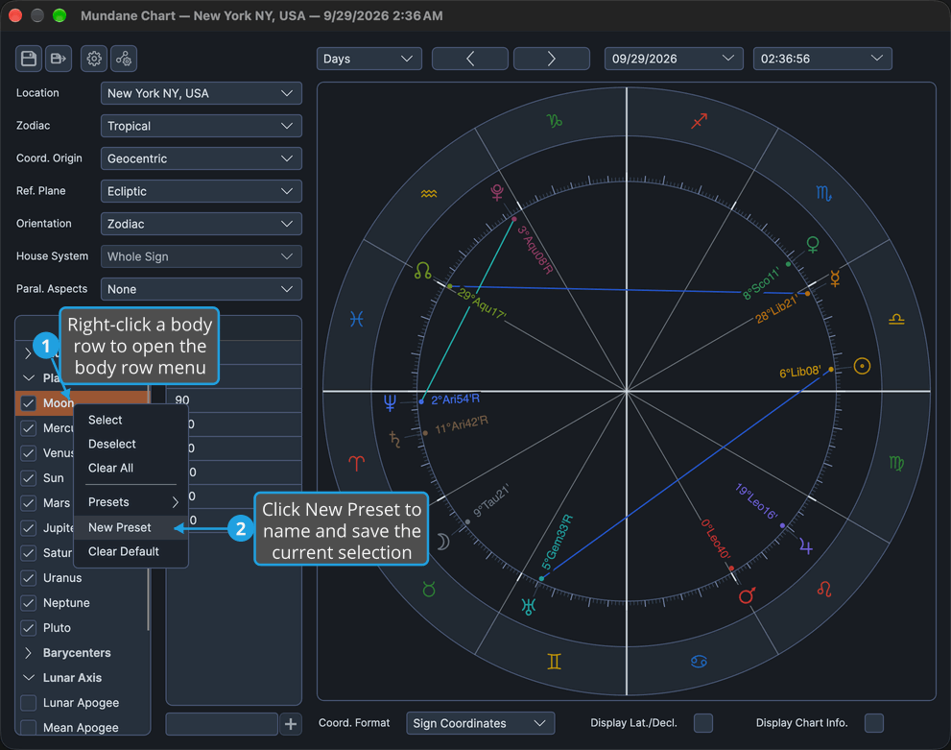
Task: Open the date 09/29/2026 dropdown
Action: [674, 59]
